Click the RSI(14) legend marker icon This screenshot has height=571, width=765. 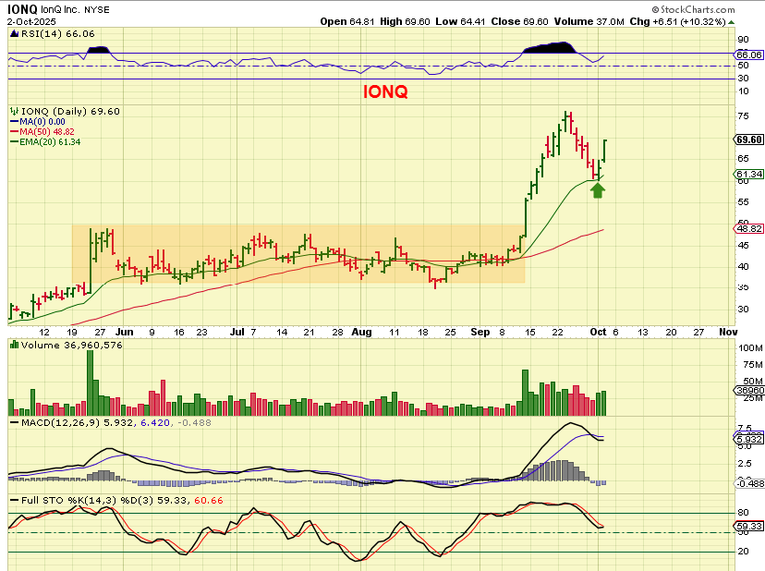coord(14,33)
